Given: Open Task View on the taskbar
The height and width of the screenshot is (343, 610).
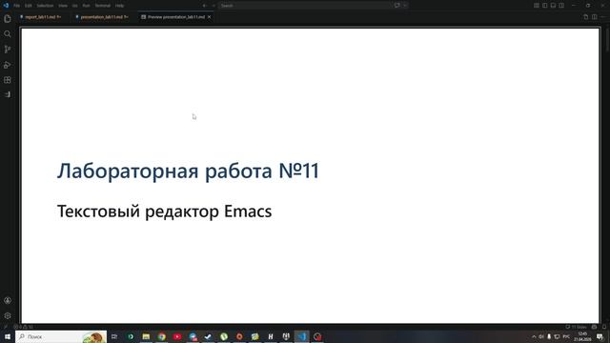Looking at the screenshot, I should 114,336.
